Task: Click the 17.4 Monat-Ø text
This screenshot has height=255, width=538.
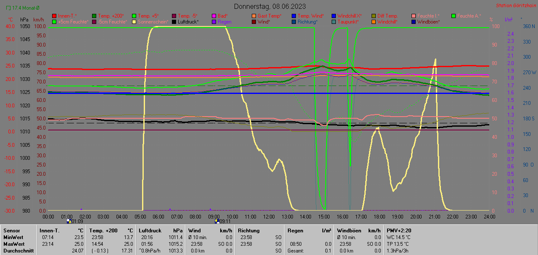Action: [26, 8]
